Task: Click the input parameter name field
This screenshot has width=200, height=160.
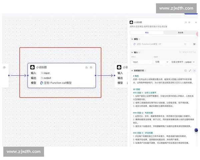Action: (x=142, y=62)
